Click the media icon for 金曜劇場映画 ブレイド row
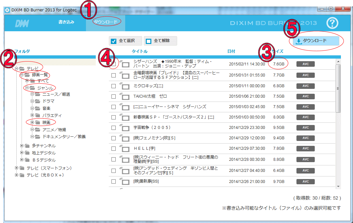This screenshot has height=223, width=353. point(125,75)
